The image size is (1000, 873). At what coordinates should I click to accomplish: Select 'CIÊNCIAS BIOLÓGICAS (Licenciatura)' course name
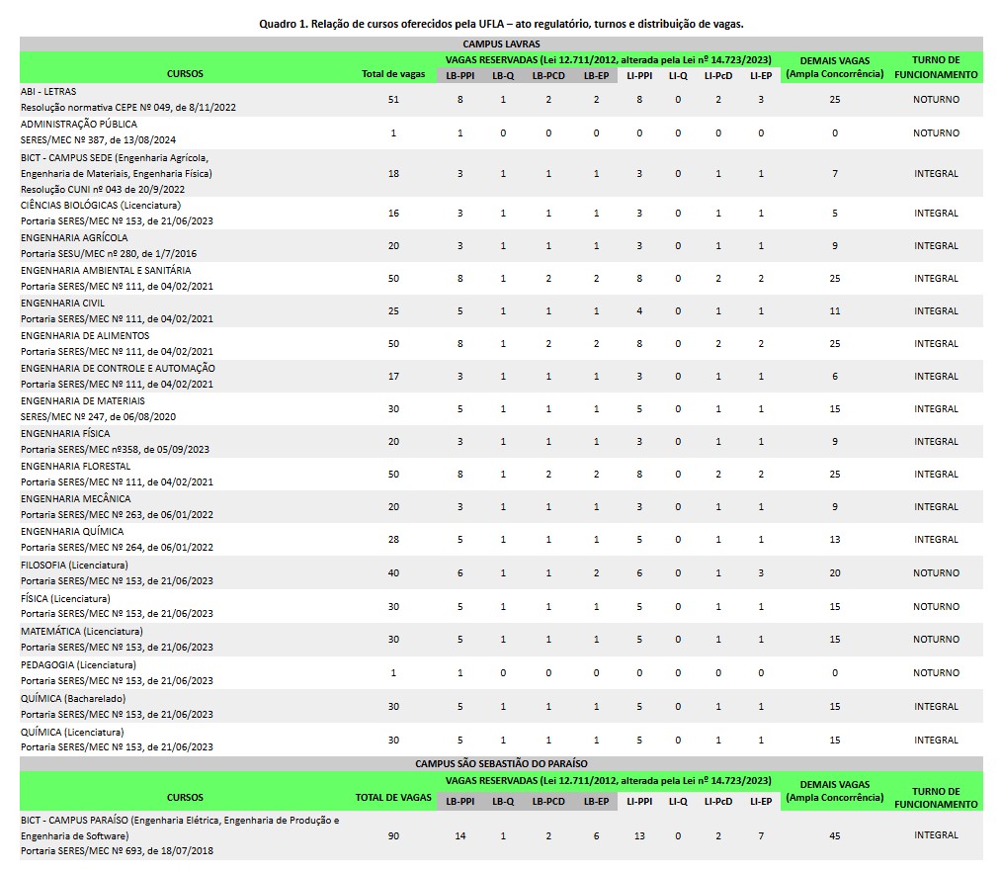(x=101, y=206)
